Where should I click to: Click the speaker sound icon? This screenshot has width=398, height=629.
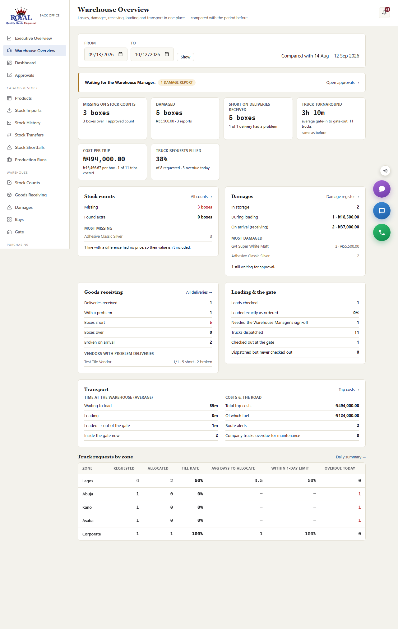tap(385, 171)
